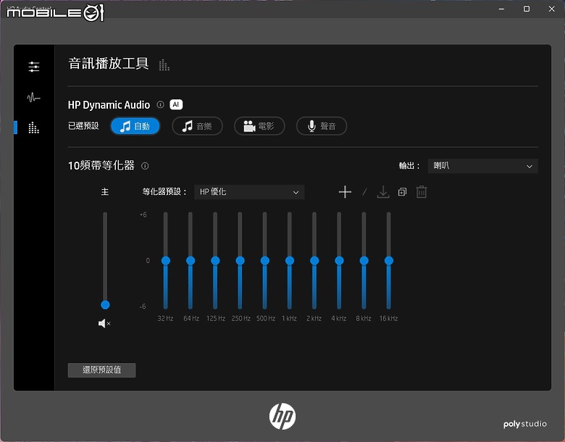Click the 10-band equalizer info icon

coord(145,166)
